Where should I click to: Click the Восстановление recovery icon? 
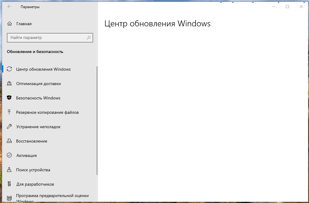click(x=9, y=141)
